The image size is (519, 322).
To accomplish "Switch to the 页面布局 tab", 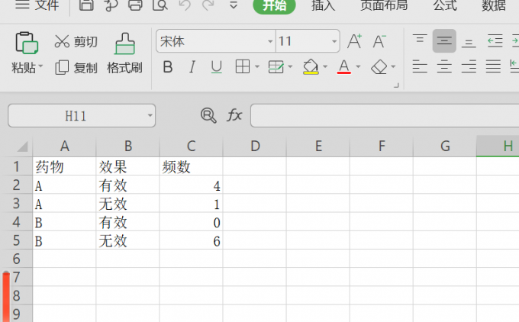I will [384, 5].
